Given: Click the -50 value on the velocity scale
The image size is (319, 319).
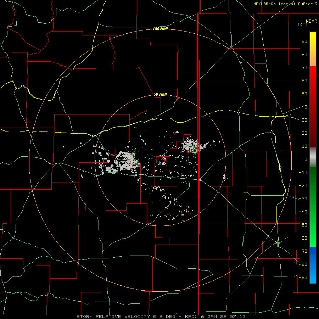Looking at the screenshot, I should pos(303,225).
